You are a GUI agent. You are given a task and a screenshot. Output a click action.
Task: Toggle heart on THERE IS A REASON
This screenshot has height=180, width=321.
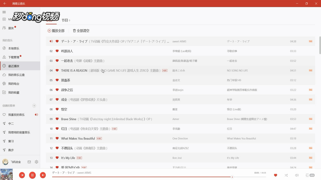click(x=57, y=70)
